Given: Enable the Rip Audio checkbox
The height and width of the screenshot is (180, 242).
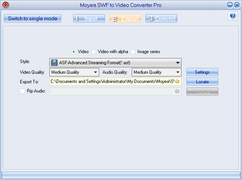Looking at the screenshot, I should (22, 91).
